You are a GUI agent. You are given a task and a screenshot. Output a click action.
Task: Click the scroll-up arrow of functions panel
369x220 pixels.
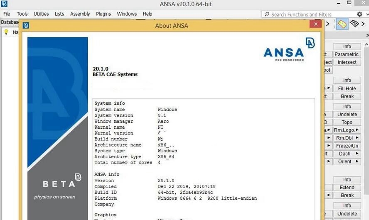tap(367, 44)
